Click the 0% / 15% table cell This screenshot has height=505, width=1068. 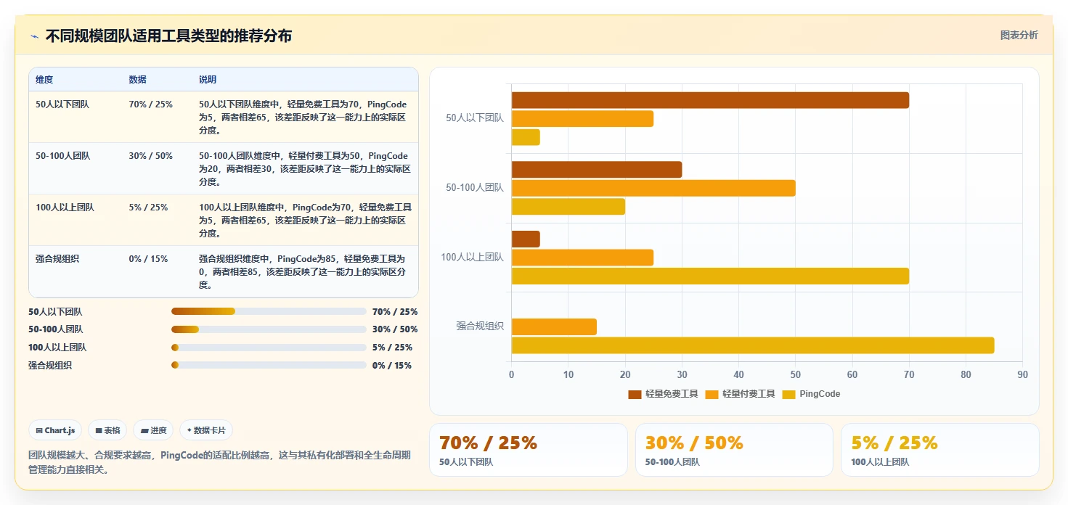tap(148, 259)
